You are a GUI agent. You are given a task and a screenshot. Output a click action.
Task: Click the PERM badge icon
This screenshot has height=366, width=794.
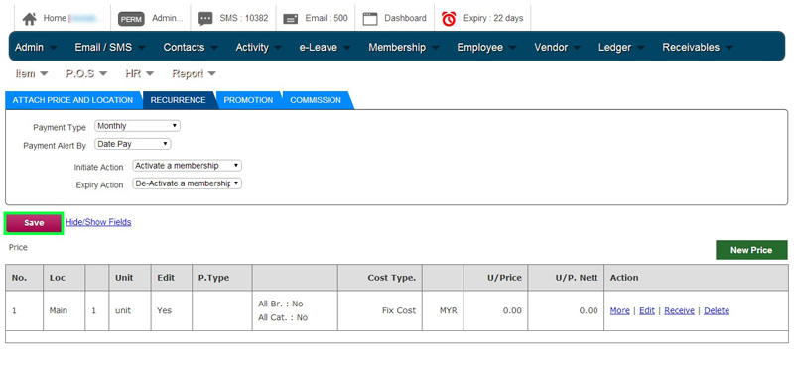(x=131, y=19)
